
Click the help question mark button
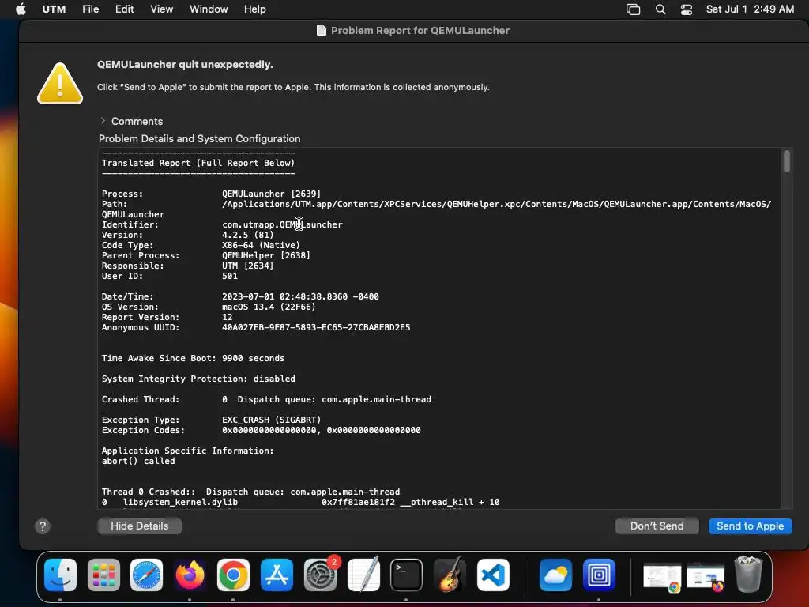click(x=43, y=526)
